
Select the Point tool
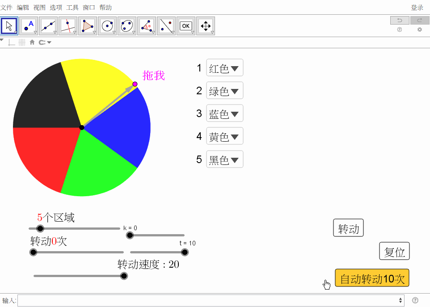(x=29, y=26)
